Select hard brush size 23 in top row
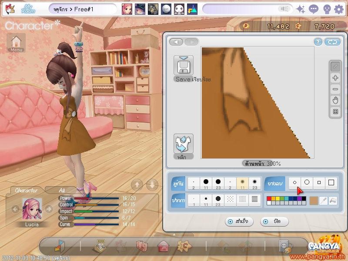This screenshot has width=348, height=261. (x=218, y=184)
